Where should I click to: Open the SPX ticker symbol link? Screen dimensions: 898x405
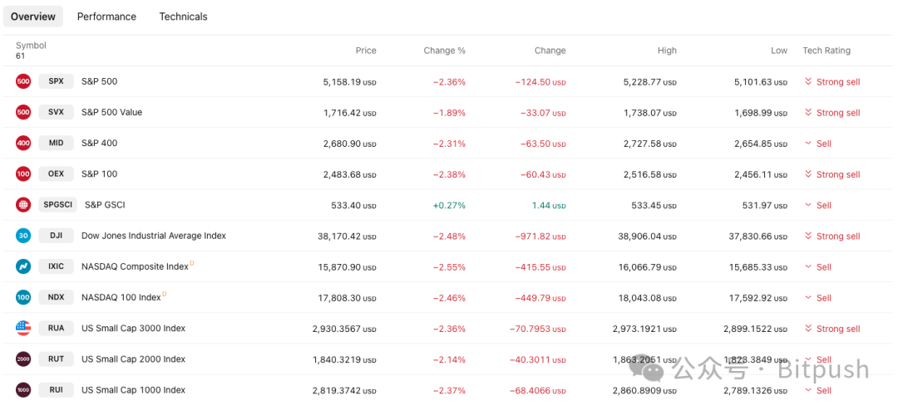click(x=56, y=81)
